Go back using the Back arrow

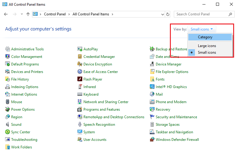tap(6, 14)
